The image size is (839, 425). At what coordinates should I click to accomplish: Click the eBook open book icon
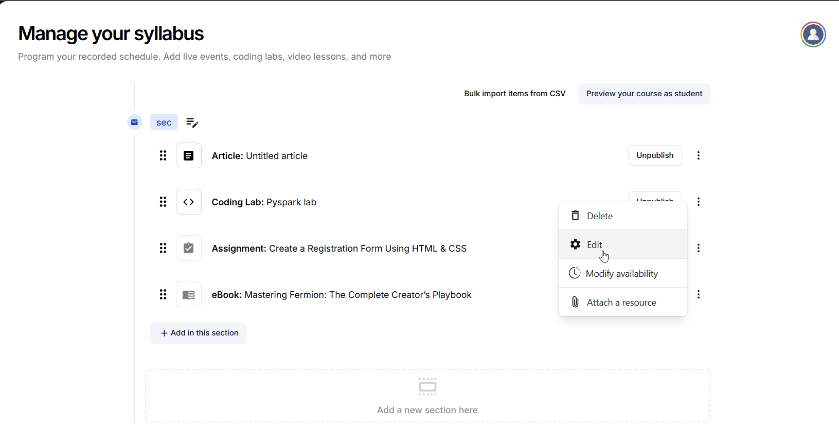coord(189,295)
